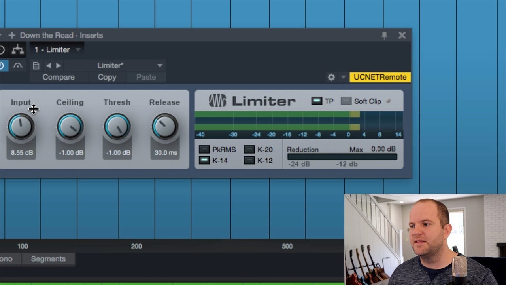
Task: Expand the arrow next to gear icon
Action: pos(343,77)
